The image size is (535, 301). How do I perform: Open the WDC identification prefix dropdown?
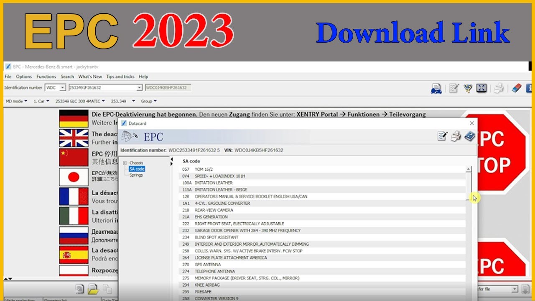pyautogui.click(x=62, y=88)
